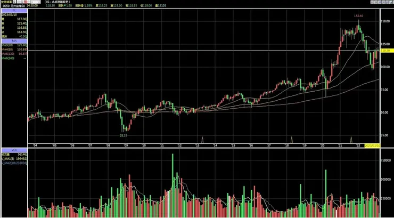Click the stock code 0050 in quote bar
Viewport: 394px width, 218px height.
coord(6,5)
